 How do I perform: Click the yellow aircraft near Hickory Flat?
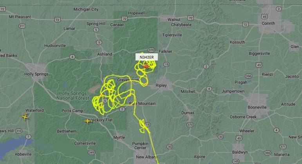(88, 121)
